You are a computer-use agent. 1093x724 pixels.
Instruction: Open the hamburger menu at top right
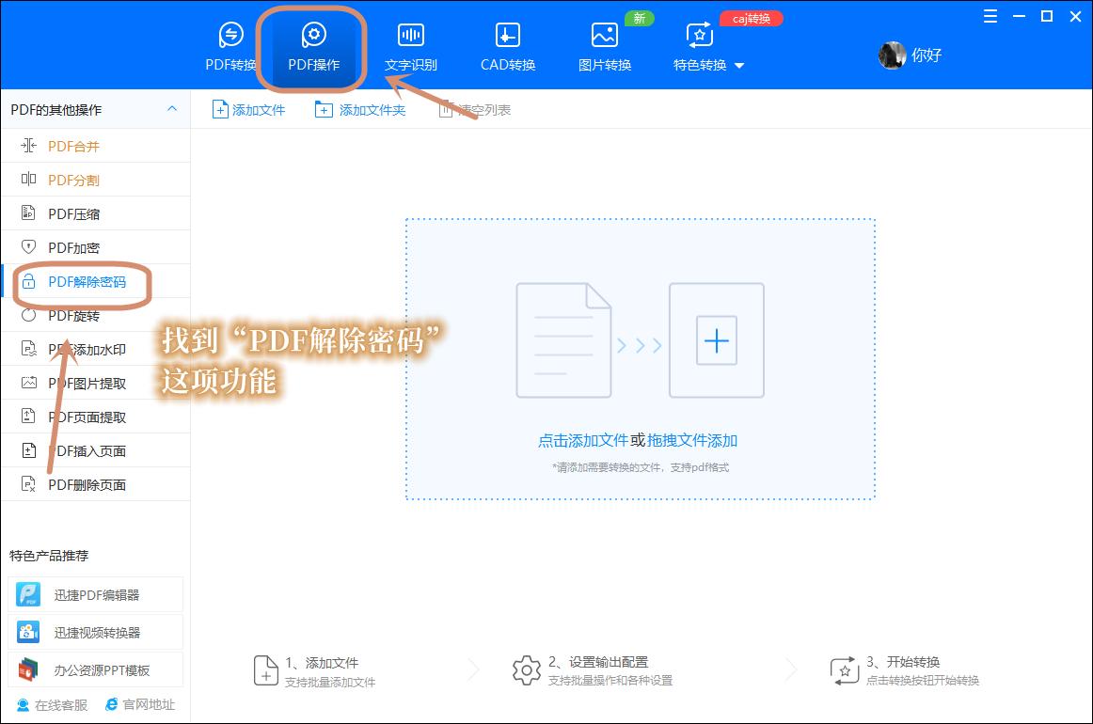pos(989,16)
